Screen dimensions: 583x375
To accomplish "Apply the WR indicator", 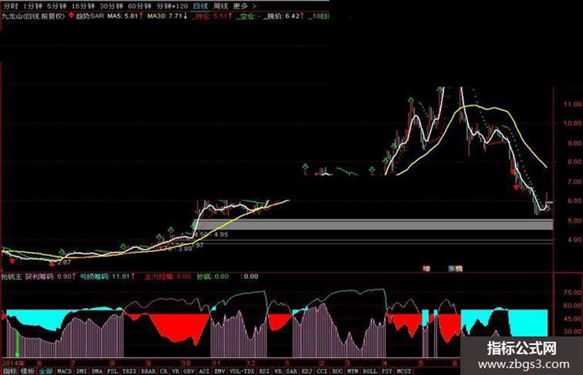I will pos(278,371).
